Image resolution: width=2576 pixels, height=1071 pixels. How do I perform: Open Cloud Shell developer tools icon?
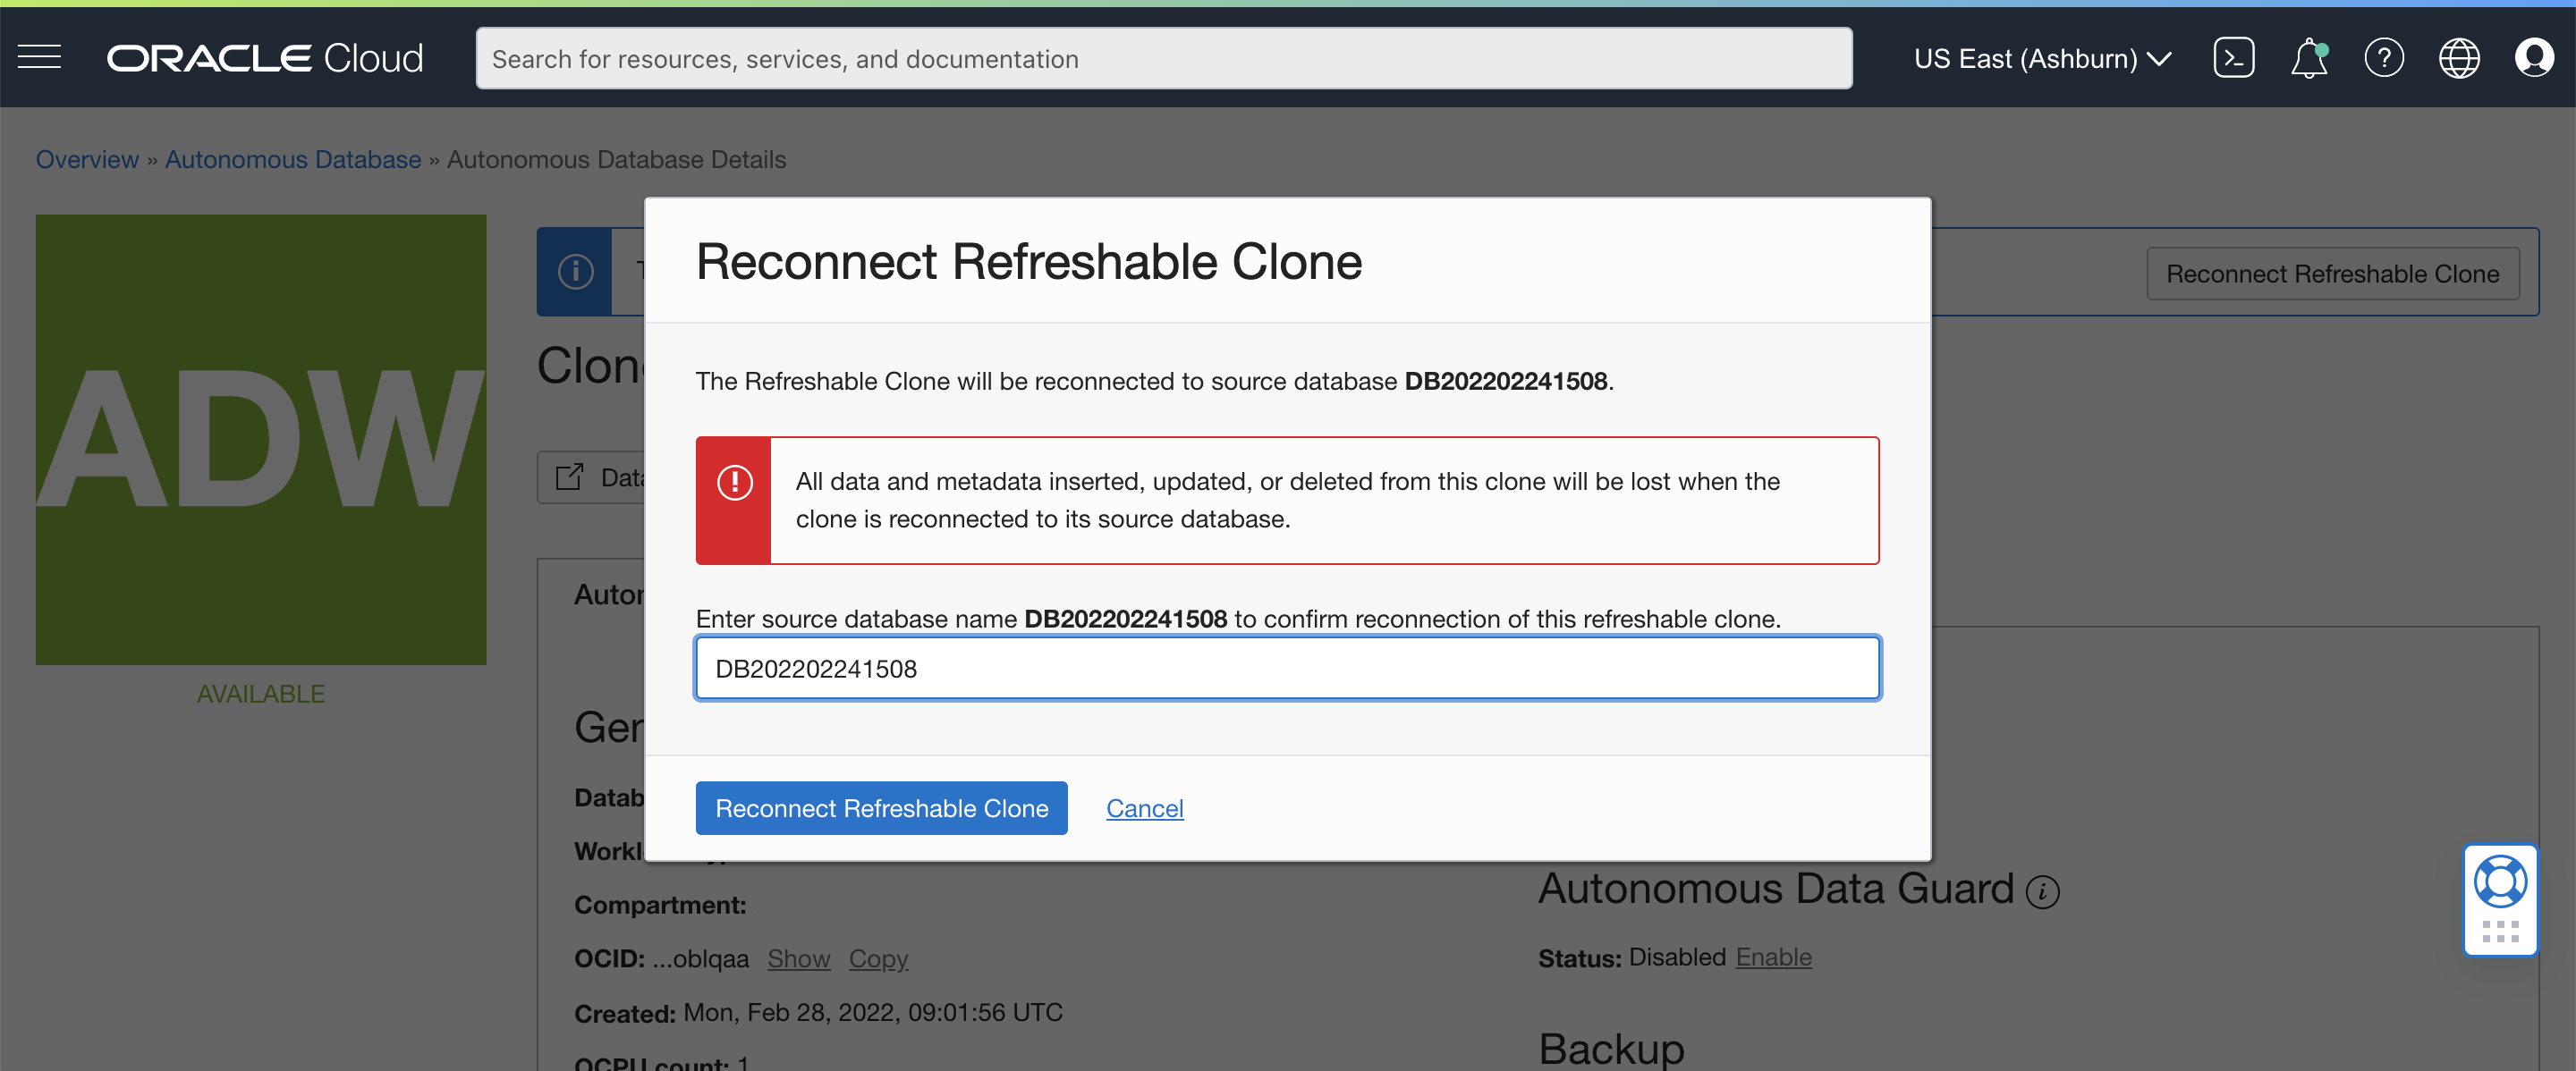[x=2233, y=58]
